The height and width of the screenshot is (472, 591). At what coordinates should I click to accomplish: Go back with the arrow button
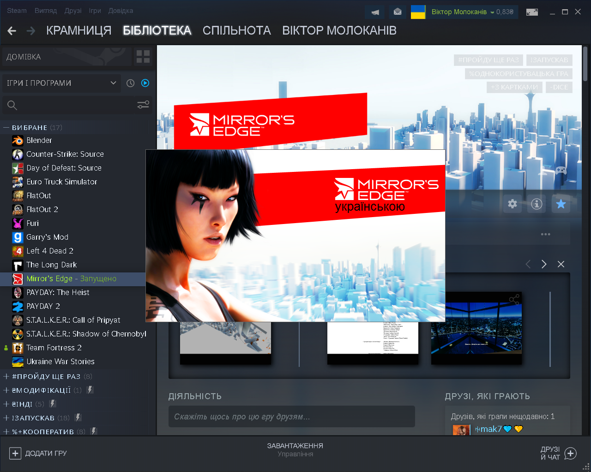tap(12, 31)
